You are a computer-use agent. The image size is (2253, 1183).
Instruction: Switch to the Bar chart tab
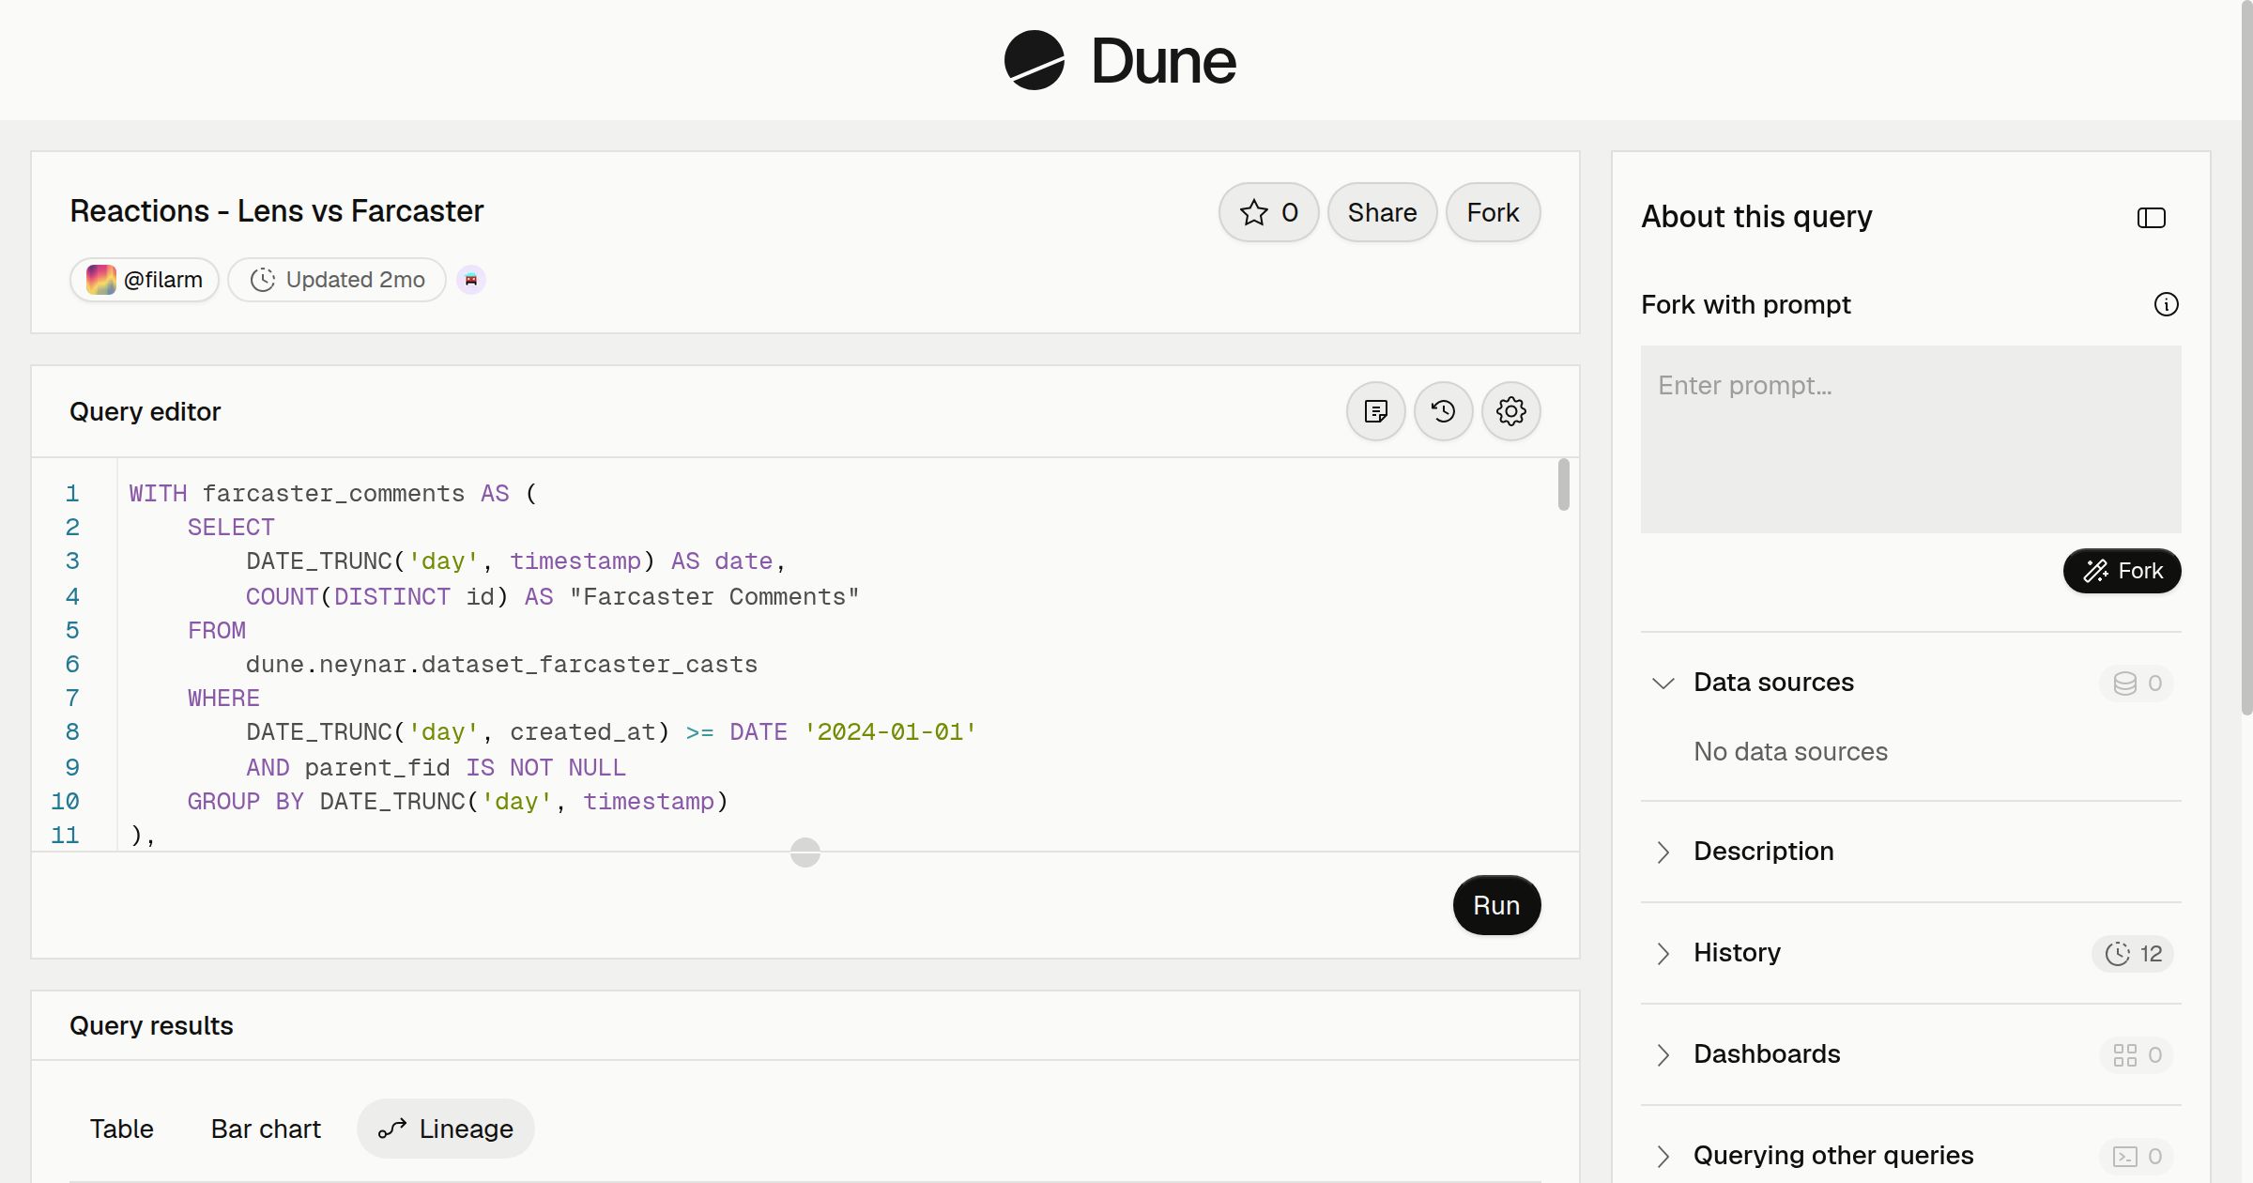coord(266,1129)
